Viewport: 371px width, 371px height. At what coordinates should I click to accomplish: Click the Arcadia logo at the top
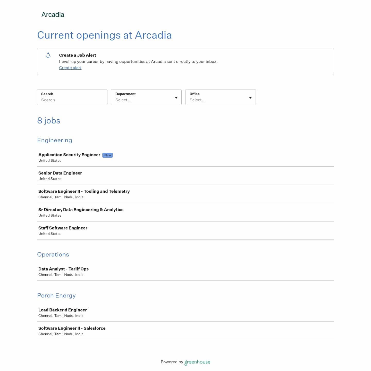coord(53,15)
